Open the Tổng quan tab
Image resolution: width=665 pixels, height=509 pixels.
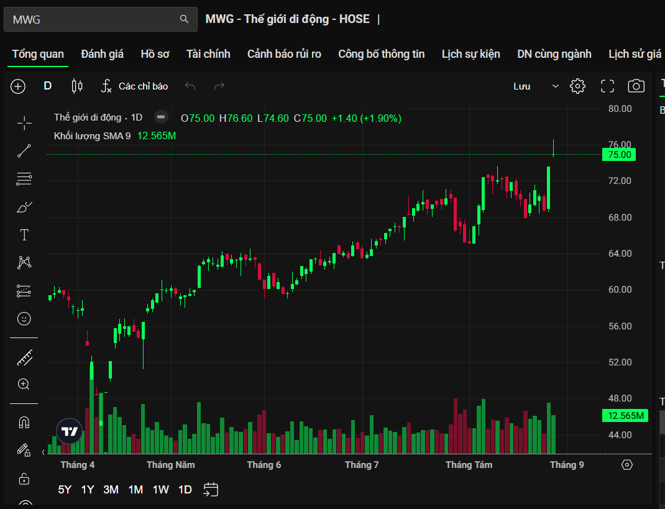[x=38, y=54]
